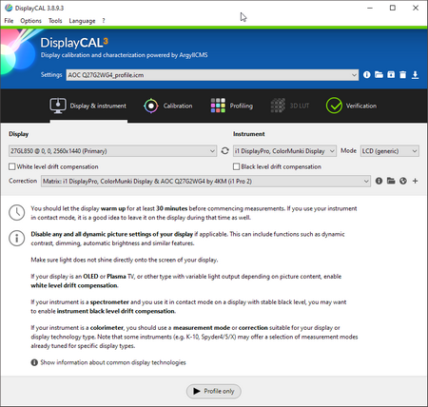
Task: Expand the Correction matrix dropdown
Action: 205,182
